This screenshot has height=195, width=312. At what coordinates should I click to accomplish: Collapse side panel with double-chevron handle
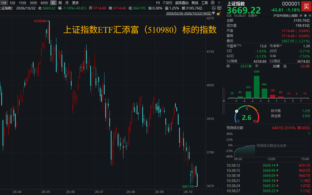224,101
